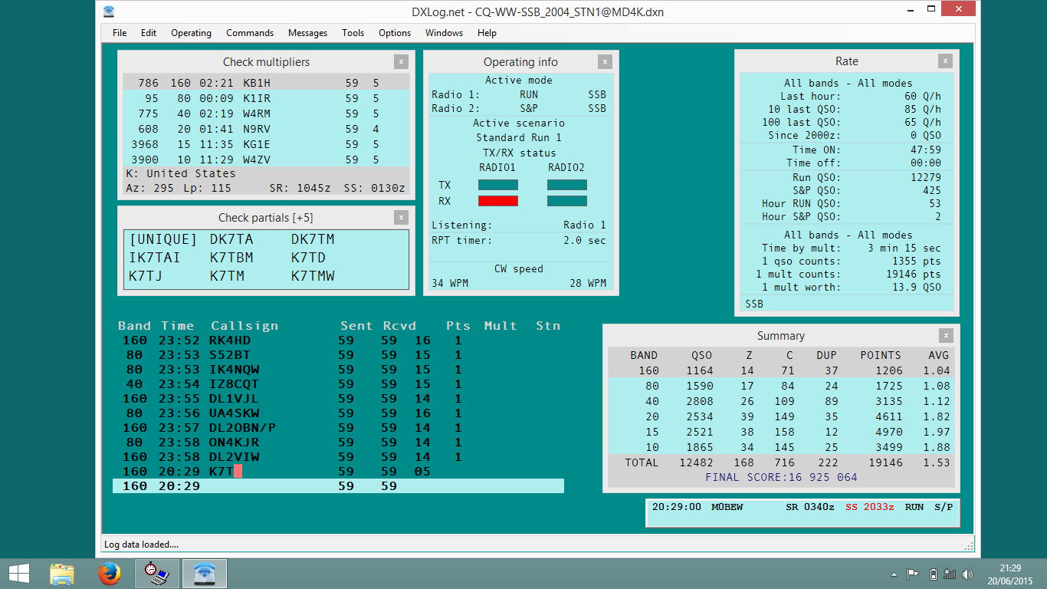The image size is (1047, 589).
Task: Choose IK7TAI in Check partials
Action: (156, 258)
